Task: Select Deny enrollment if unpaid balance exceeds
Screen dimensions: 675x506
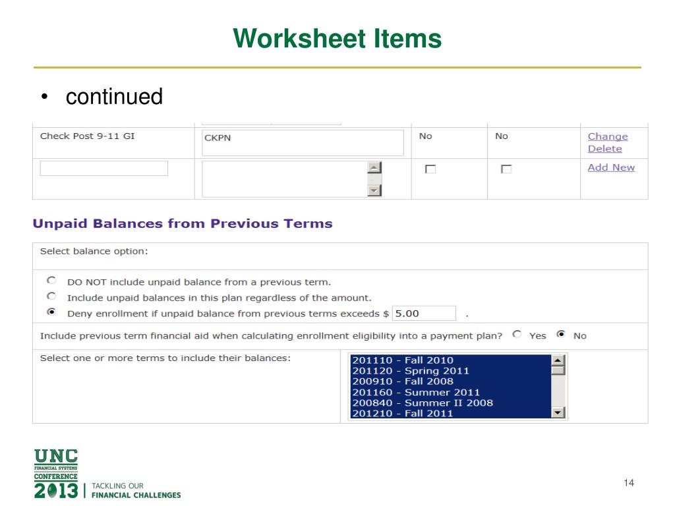Action: click(51, 312)
